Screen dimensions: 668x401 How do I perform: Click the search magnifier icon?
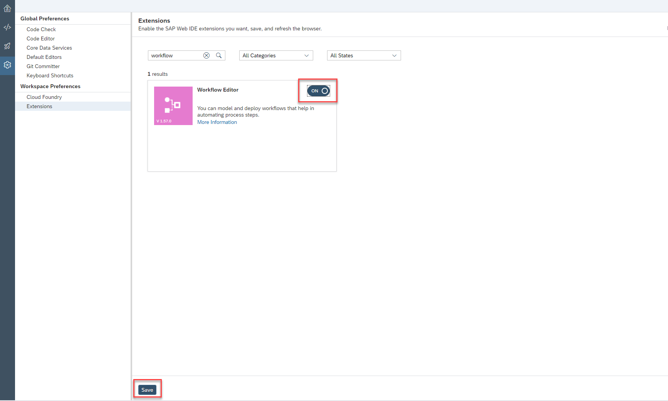click(219, 55)
